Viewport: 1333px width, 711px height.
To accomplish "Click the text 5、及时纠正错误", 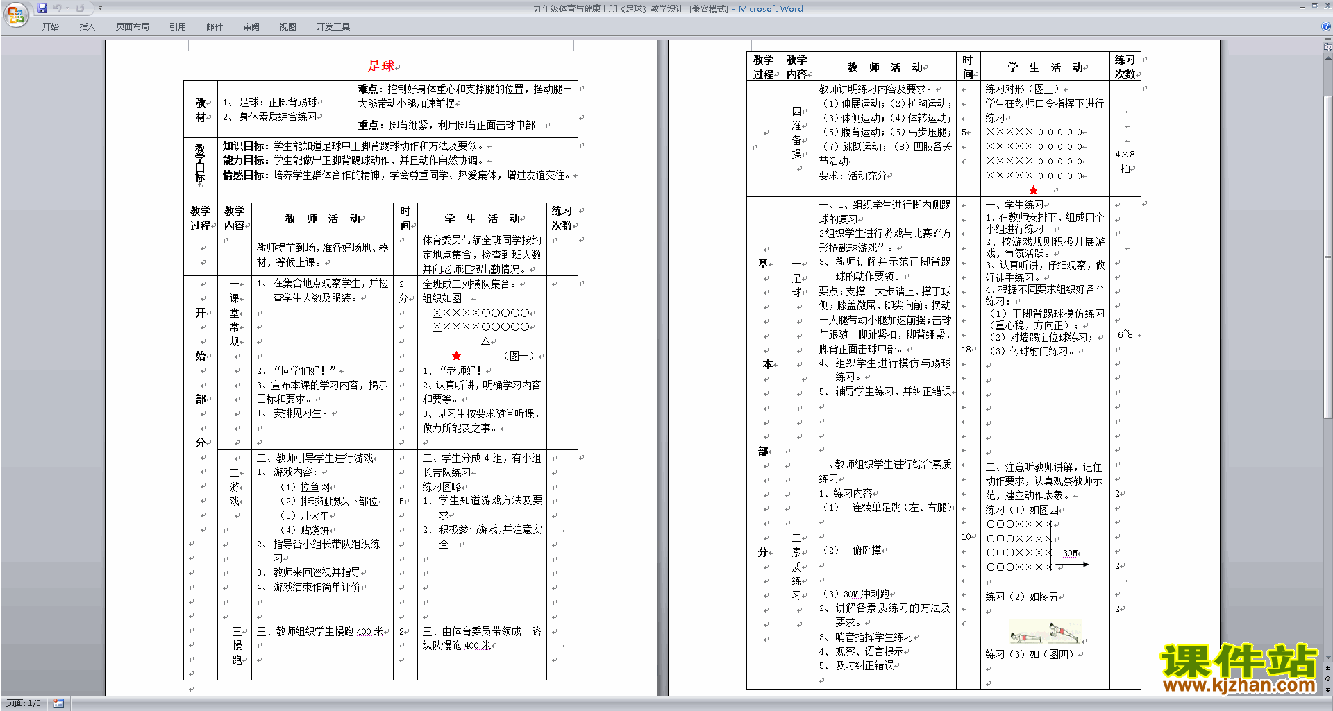I will [x=857, y=665].
